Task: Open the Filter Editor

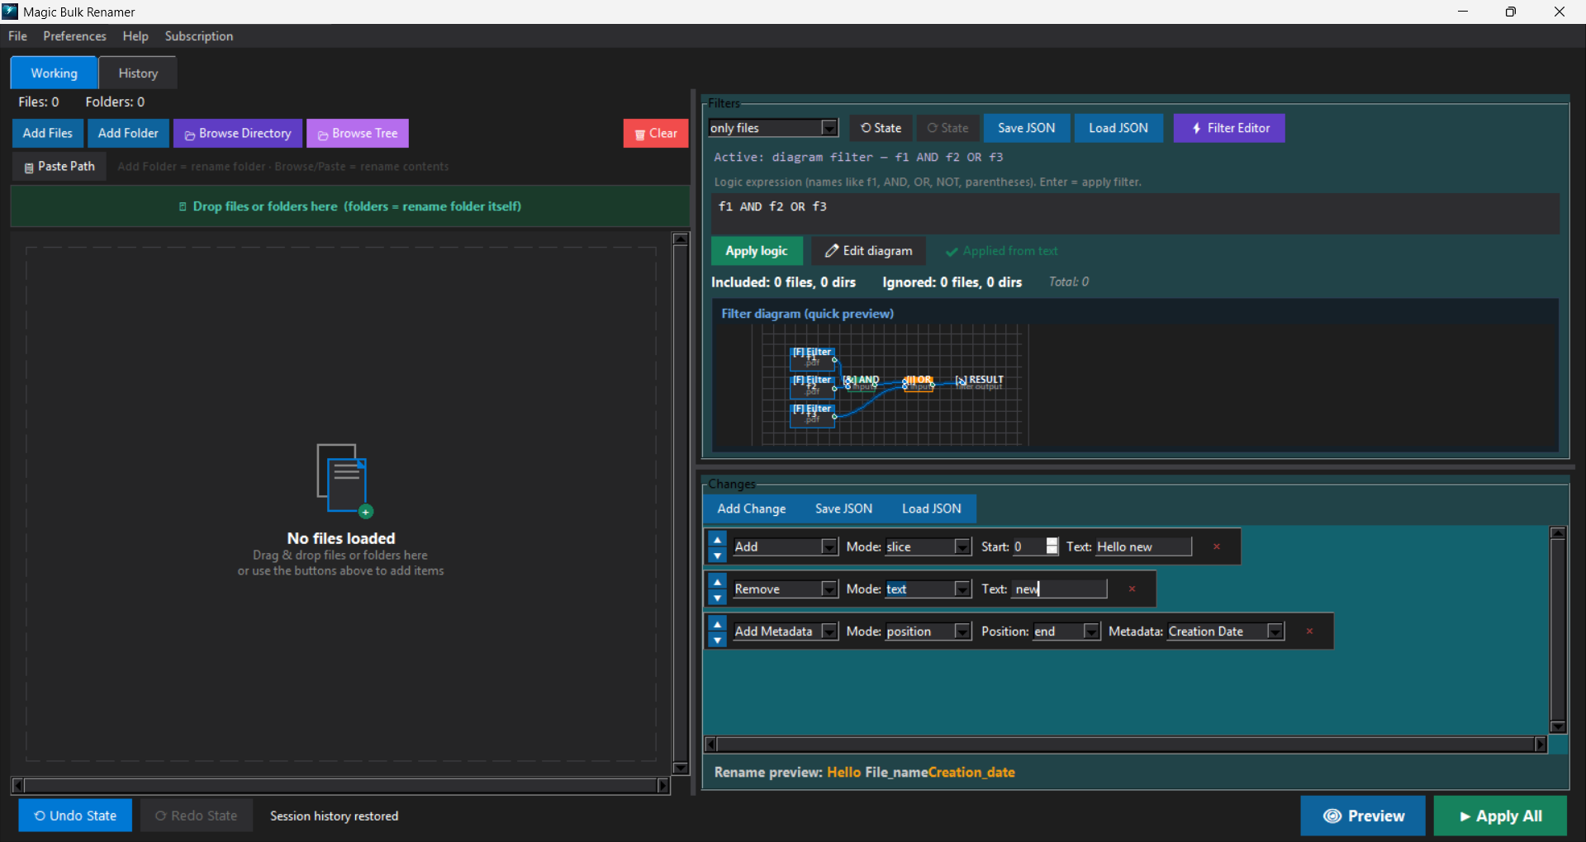Action: (1229, 128)
